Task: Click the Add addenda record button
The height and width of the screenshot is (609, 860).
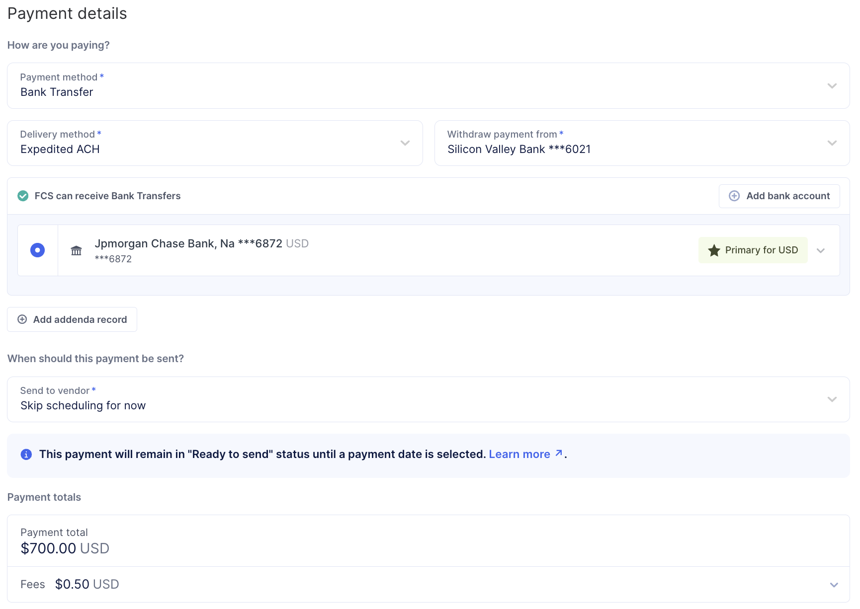Action: [72, 319]
